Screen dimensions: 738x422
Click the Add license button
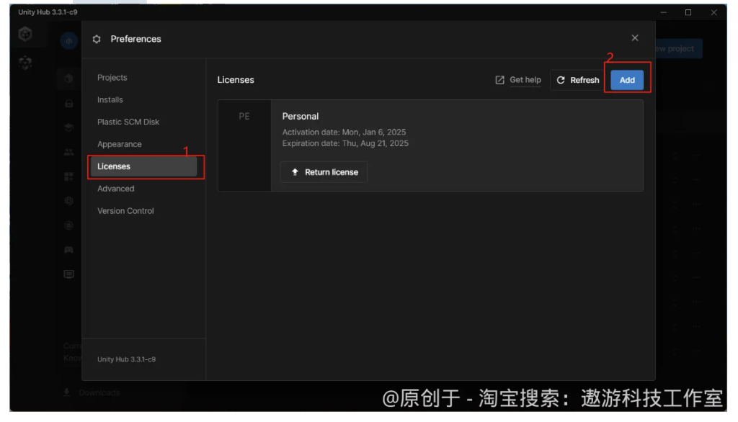click(x=627, y=80)
